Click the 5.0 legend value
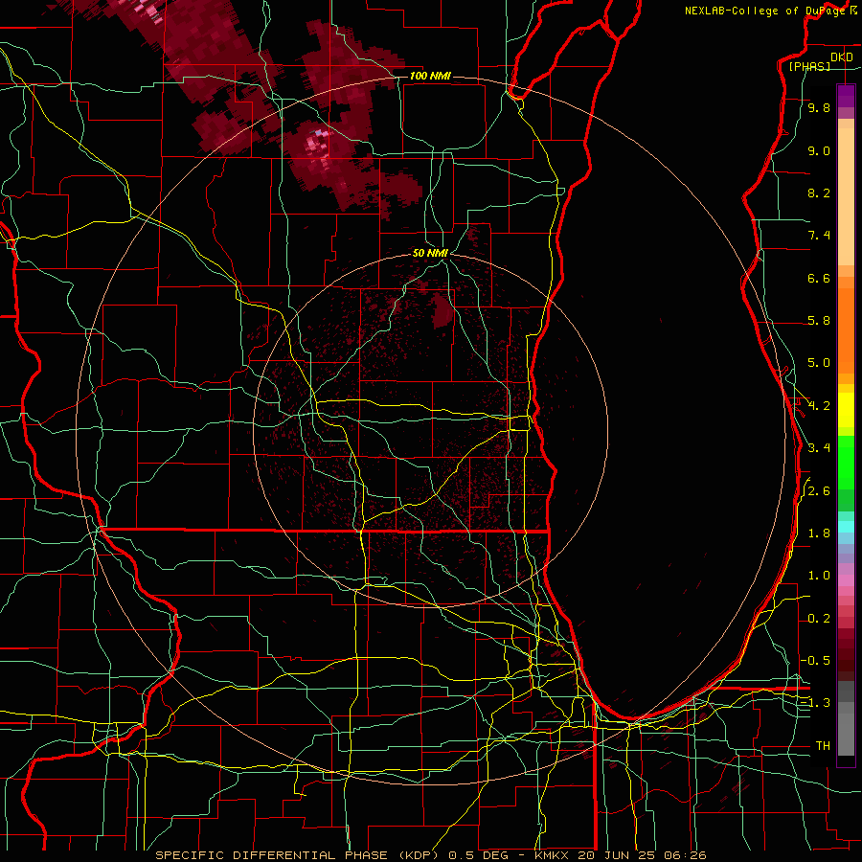The image size is (862, 862). click(819, 363)
